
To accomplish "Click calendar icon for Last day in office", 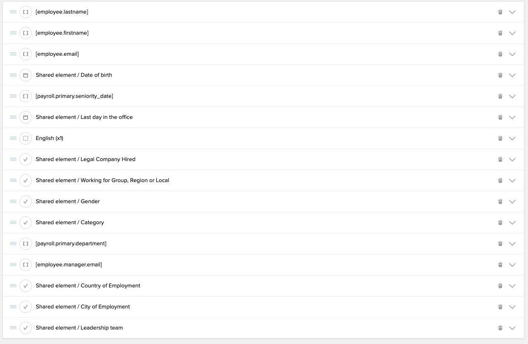I will tap(26, 117).
